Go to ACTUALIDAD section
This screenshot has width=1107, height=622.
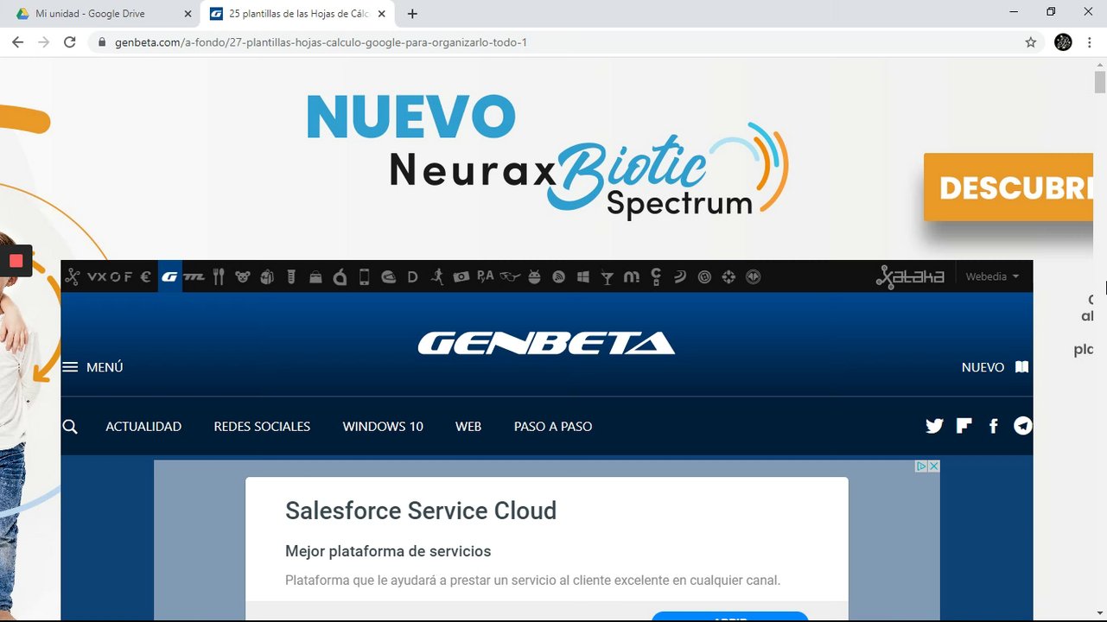point(143,427)
